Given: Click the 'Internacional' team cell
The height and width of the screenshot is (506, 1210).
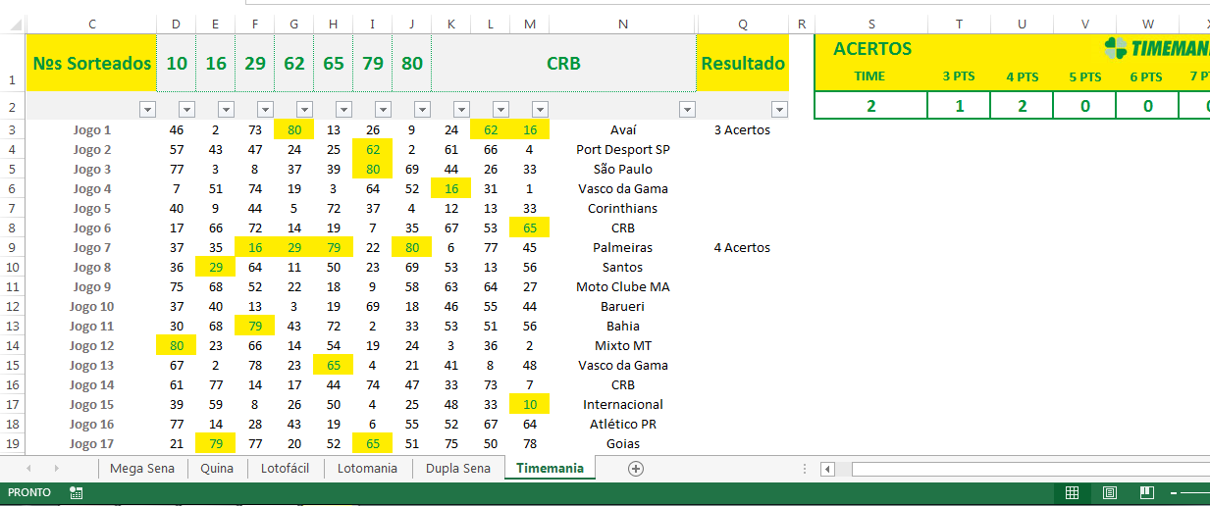Looking at the screenshot, I should pyautogui.click(x=623, y=404).
